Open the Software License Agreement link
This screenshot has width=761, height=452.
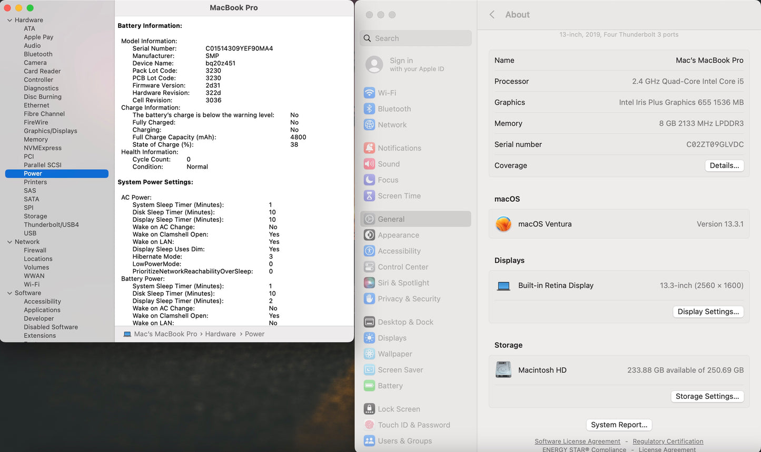[x=577, y=441]
